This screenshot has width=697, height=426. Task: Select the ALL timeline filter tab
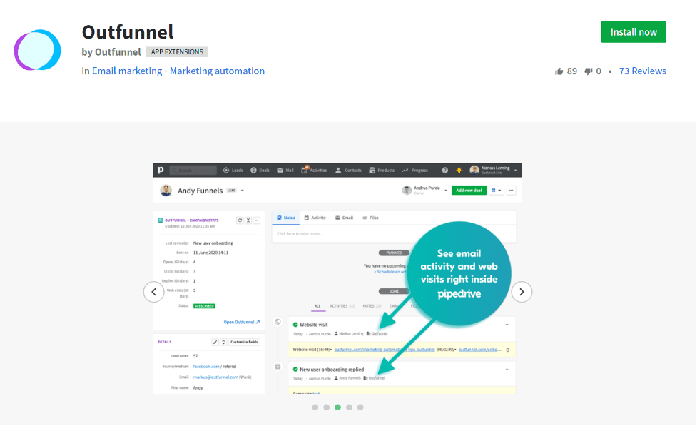(x=317, y=306)
